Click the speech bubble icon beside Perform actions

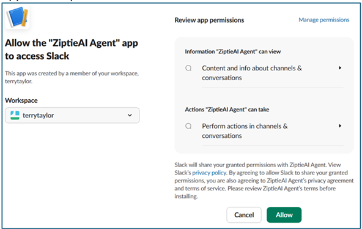coord(188,126)
